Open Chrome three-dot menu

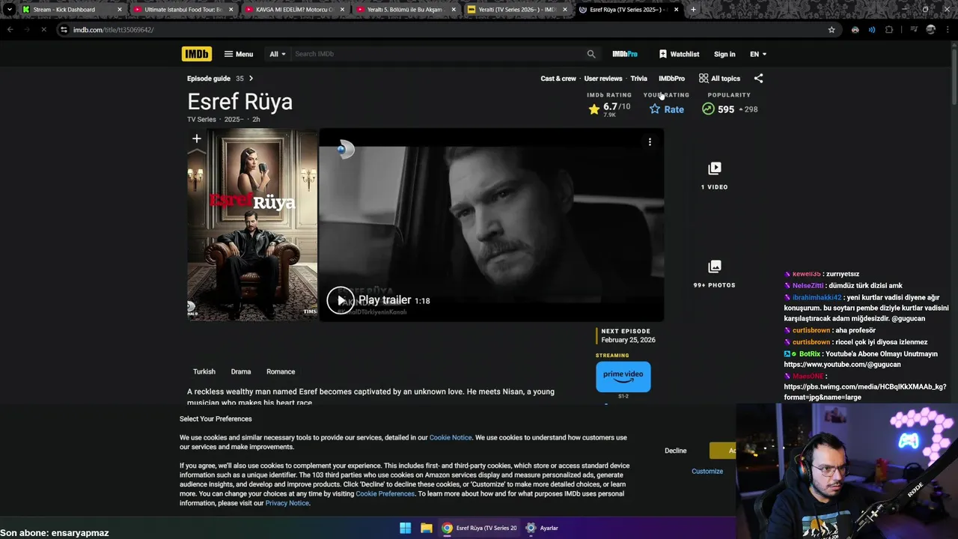pyautogui.click(x=948, y=30)
